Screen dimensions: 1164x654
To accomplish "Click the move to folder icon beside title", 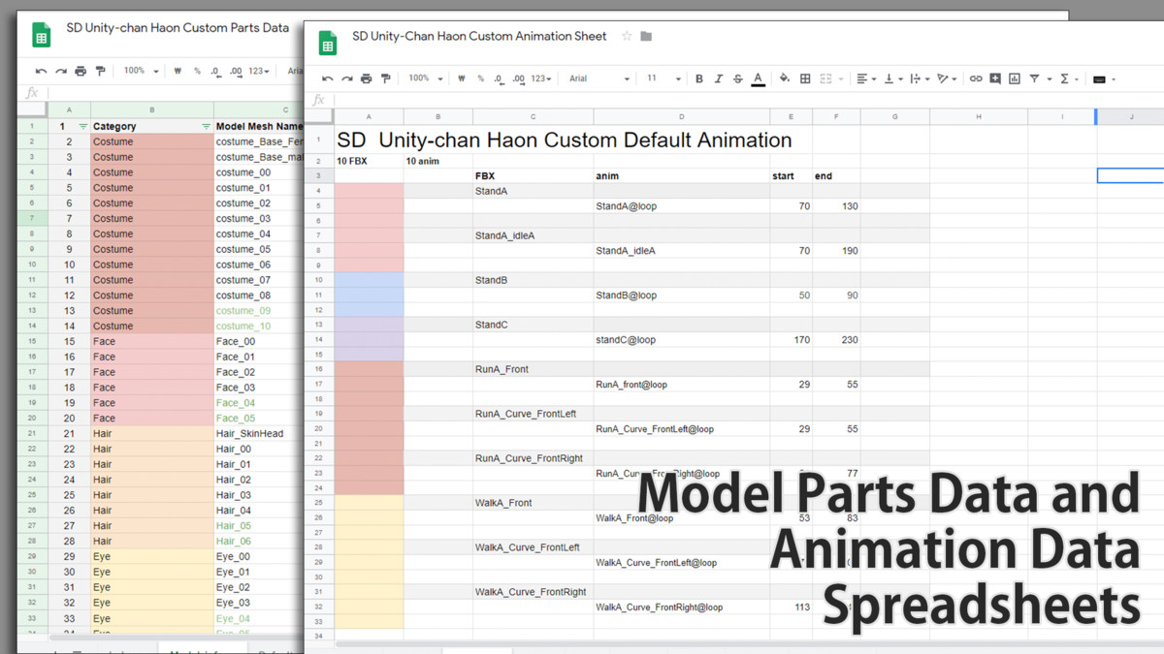I will click(646, 37).
